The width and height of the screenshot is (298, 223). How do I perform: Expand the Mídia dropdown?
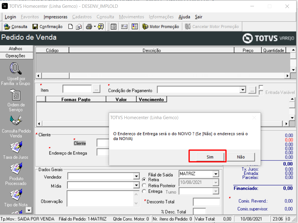click(136, 185)
